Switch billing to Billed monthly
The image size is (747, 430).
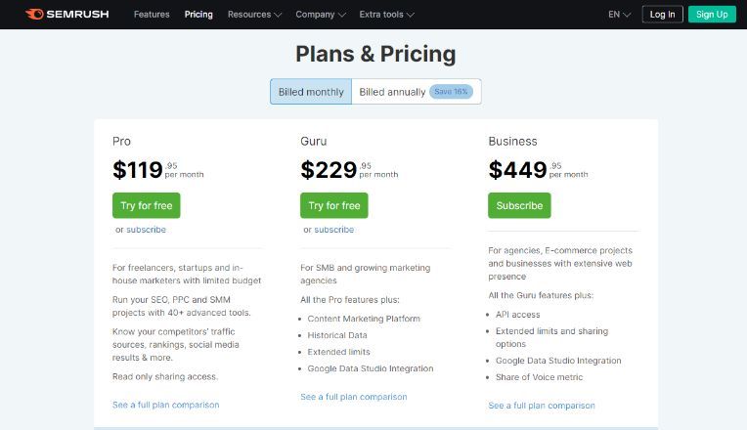click(311, 92)
